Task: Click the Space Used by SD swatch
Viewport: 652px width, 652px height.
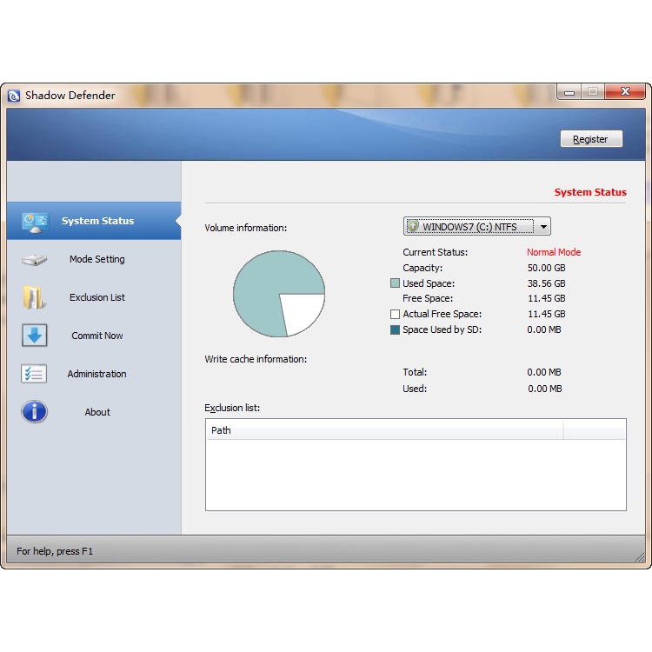Action: (x=396, y=330)
